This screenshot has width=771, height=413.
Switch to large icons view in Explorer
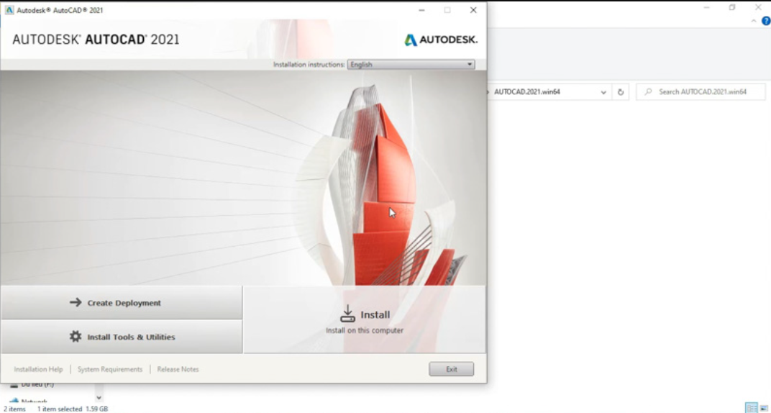pos(765,408)
